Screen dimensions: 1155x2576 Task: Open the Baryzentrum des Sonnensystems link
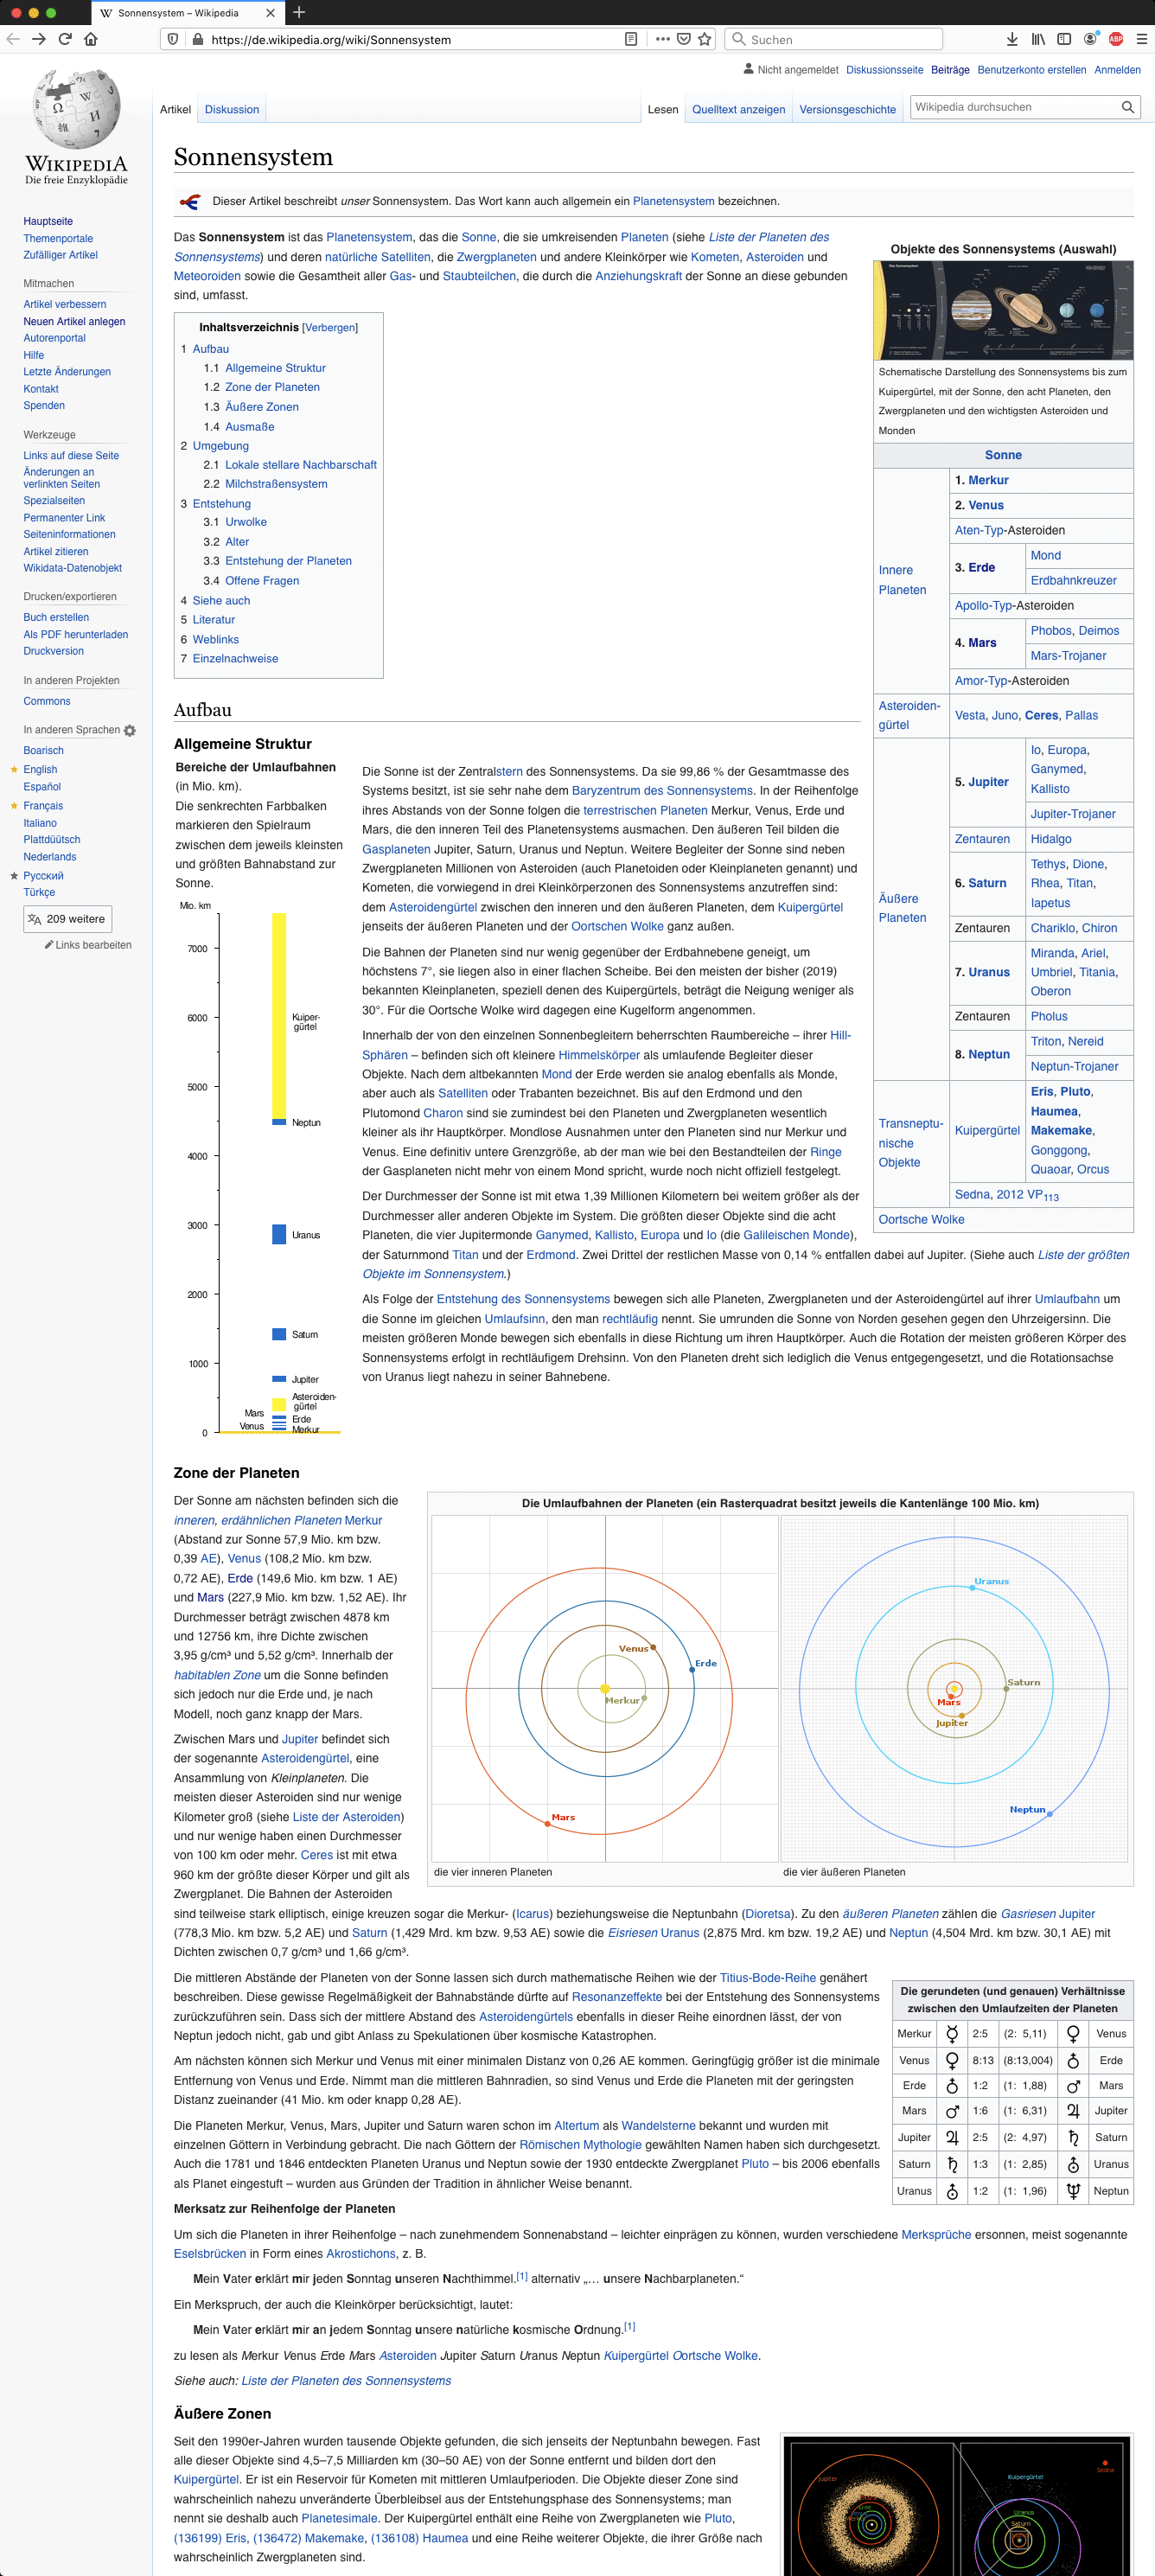point(662,791)
